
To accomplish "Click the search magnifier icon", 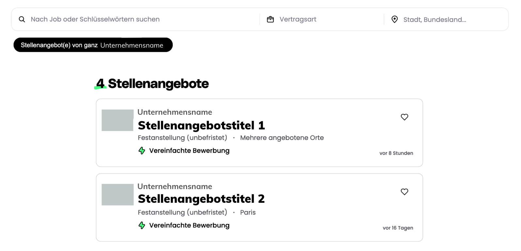I will point(22,20).
